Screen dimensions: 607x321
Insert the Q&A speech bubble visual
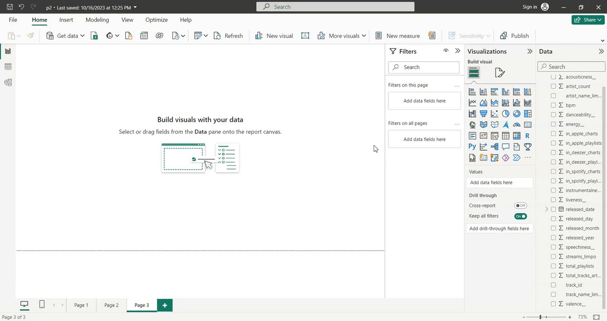pyautogui.click(x=506, y=147)
